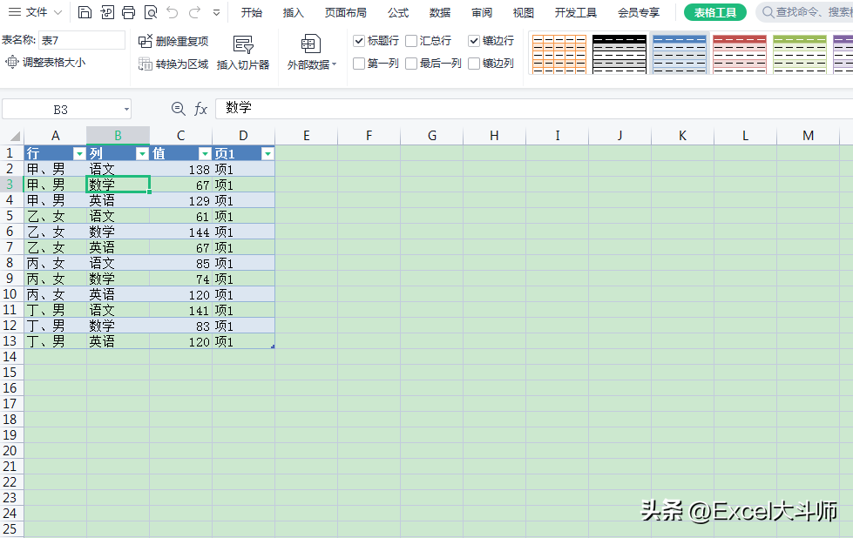Enable the 最后一列 checkbox
Image resolution: width=853 pixels, height=538 pixels.
coord(411,64)
